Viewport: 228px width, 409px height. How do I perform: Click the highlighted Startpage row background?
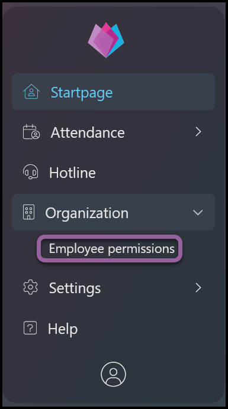tap(114, 92)
